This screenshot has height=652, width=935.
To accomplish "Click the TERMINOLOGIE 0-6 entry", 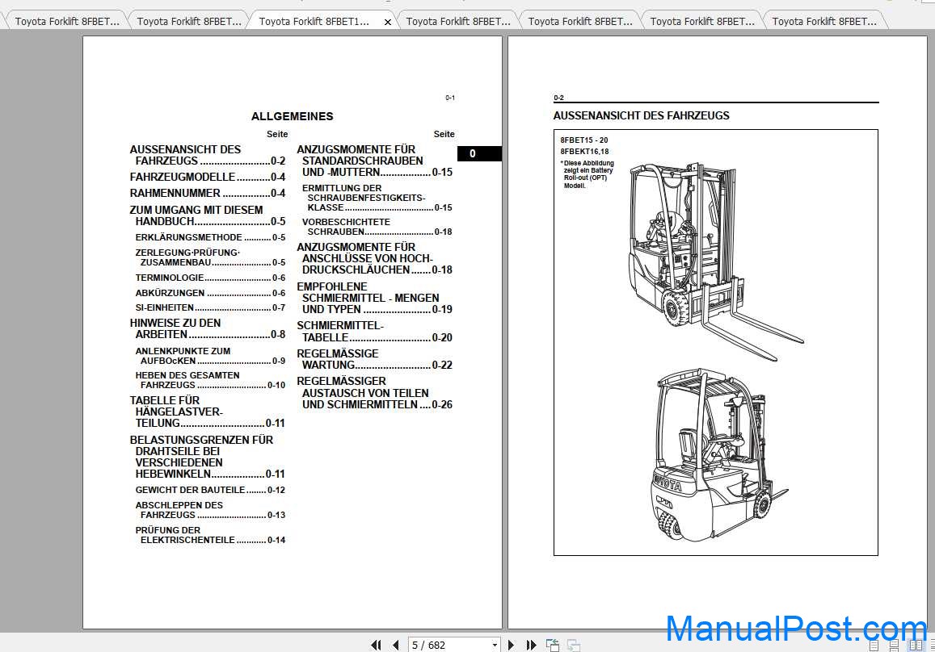I will pos(210,278).
